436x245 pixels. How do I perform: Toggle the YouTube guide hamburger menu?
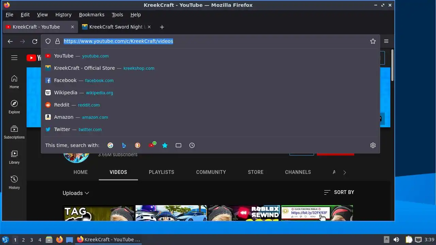coord(14,58)
